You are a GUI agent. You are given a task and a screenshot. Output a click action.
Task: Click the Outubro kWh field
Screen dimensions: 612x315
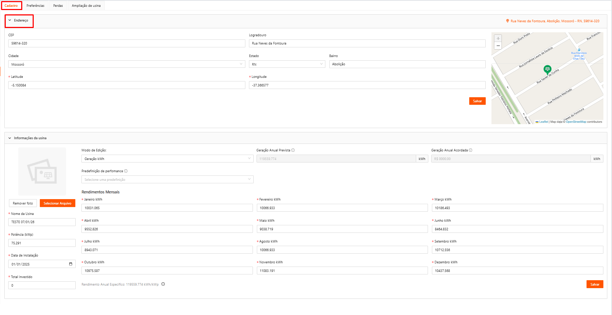[x=167, y=271]
